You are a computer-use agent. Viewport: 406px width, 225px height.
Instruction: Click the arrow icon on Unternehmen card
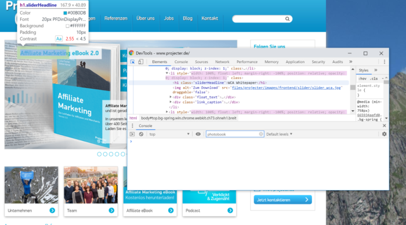click(52, 211)
